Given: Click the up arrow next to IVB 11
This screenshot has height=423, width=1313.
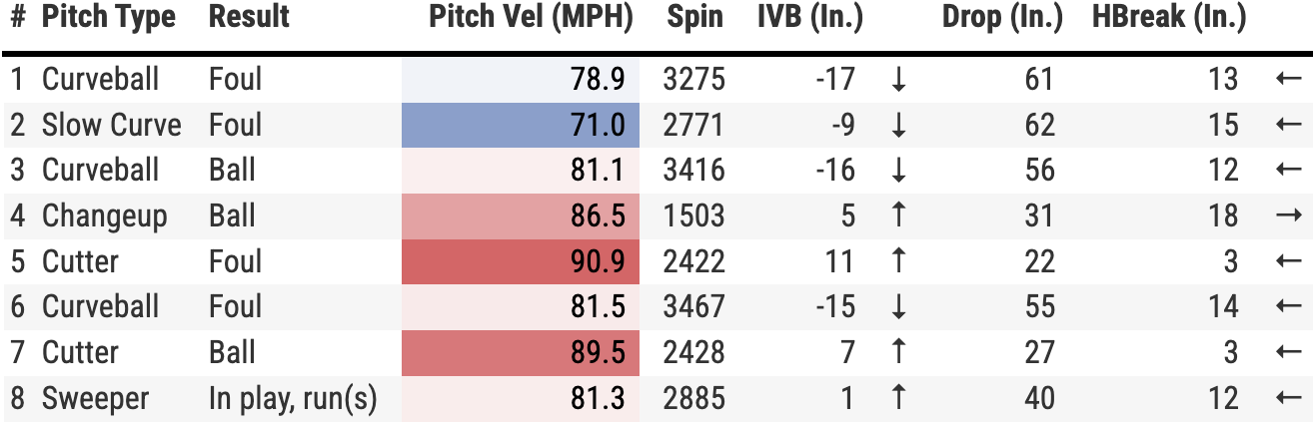Looking at the screenshot, I should pyautogui.click(x=898, y=262).
